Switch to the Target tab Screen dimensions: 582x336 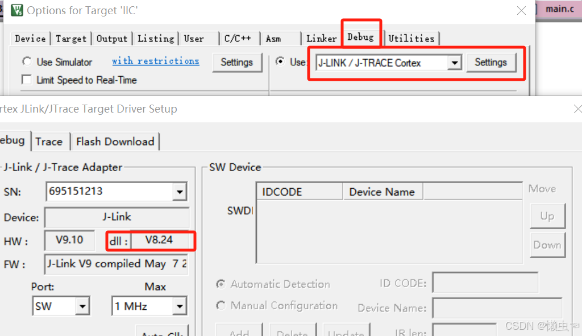click(71, 39)
